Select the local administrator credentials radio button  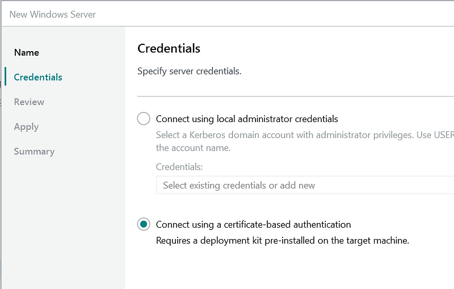[144, 119]
